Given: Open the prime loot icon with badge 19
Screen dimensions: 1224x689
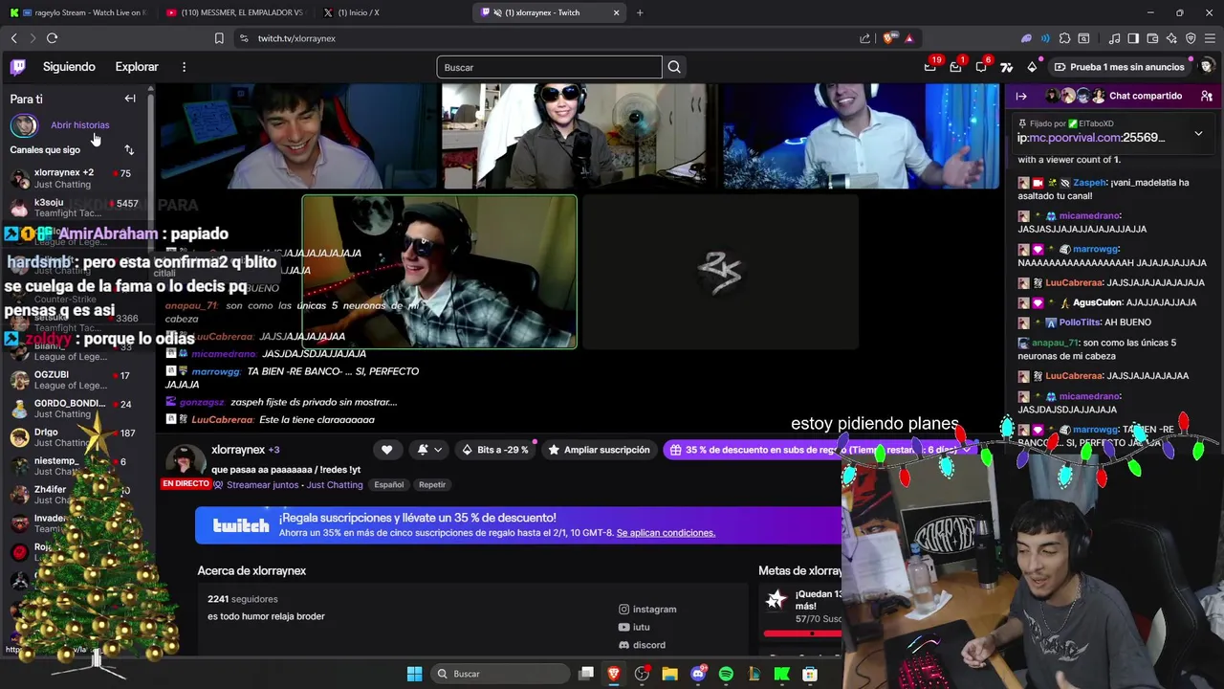Looking at the screenshot, I should pyautogui.click(x=929, y=67).
